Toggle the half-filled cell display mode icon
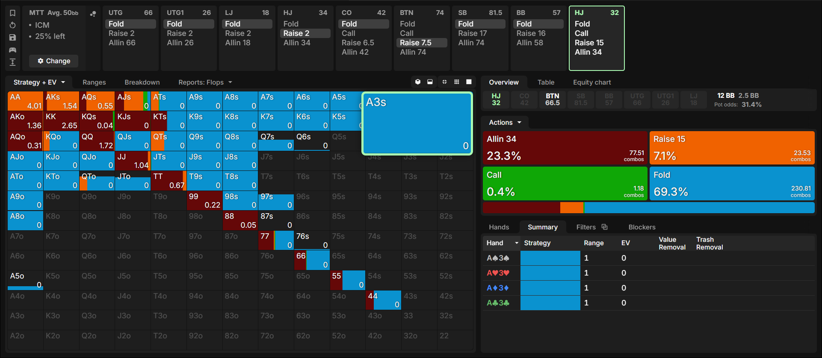Viewport: 822px width, 358px height. tap(430, 82)
